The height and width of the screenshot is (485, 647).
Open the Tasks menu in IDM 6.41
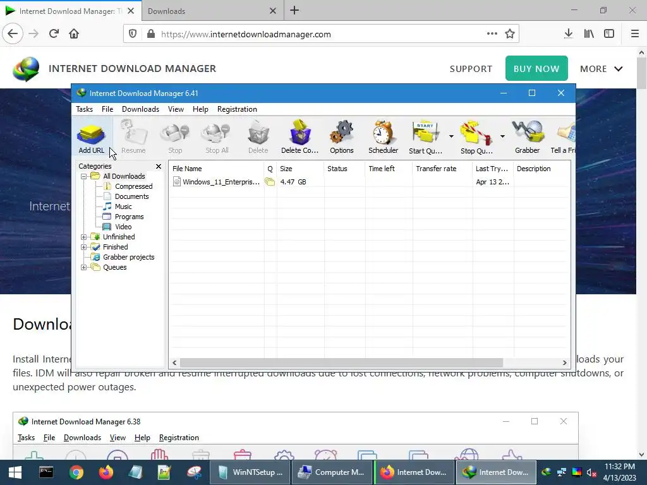[x=84, y=109]
